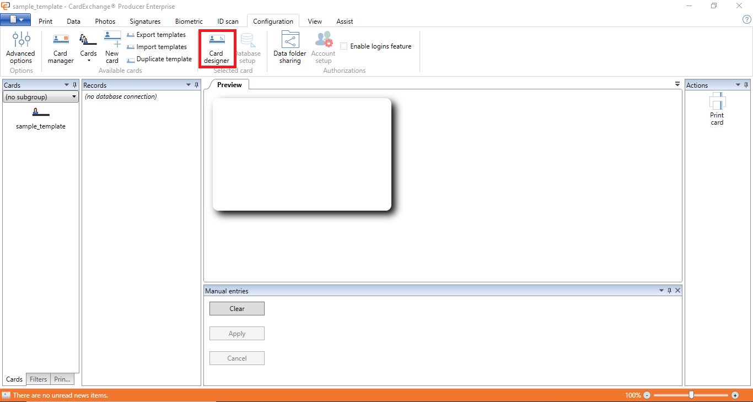The image size is (753, 402).
Task: Open the View ribbon tab
Action: [315, 22]
